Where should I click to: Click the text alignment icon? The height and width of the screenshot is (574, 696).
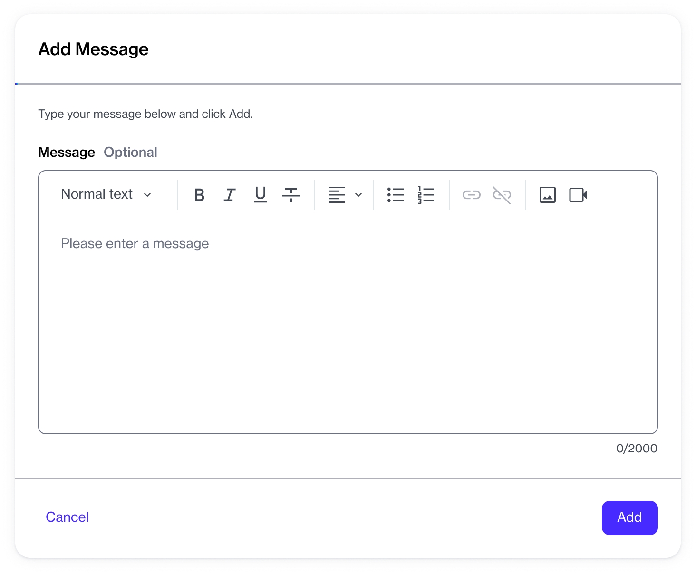(337, 195)
